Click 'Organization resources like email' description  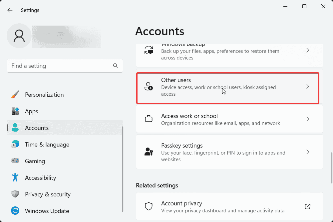220,123
